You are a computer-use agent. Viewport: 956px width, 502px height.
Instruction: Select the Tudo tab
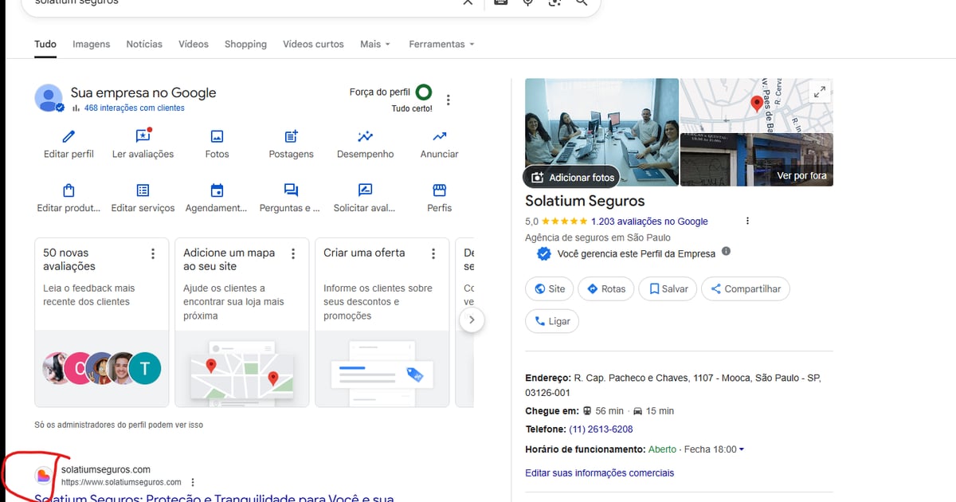[45, 44]
